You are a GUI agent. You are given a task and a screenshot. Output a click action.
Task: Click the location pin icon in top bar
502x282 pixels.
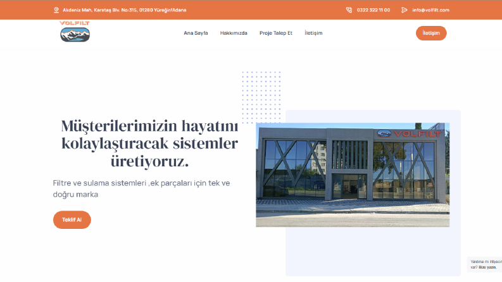click(x=56, y=10)
